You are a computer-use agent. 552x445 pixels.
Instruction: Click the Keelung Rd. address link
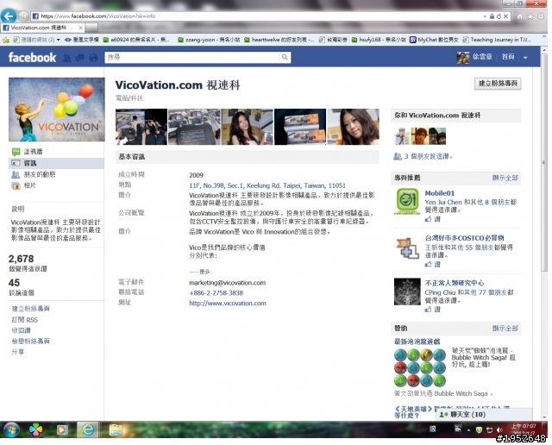(267, 185)
